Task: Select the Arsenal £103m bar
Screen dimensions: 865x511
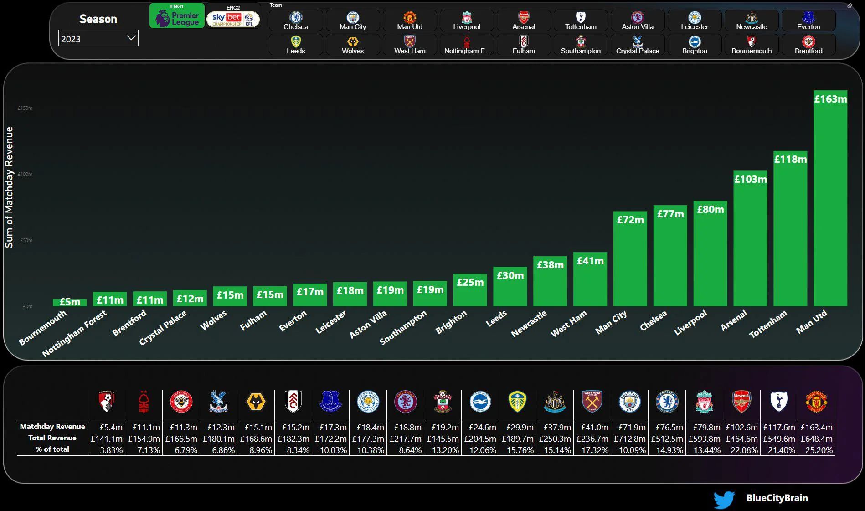Action: tap(750, 238)
